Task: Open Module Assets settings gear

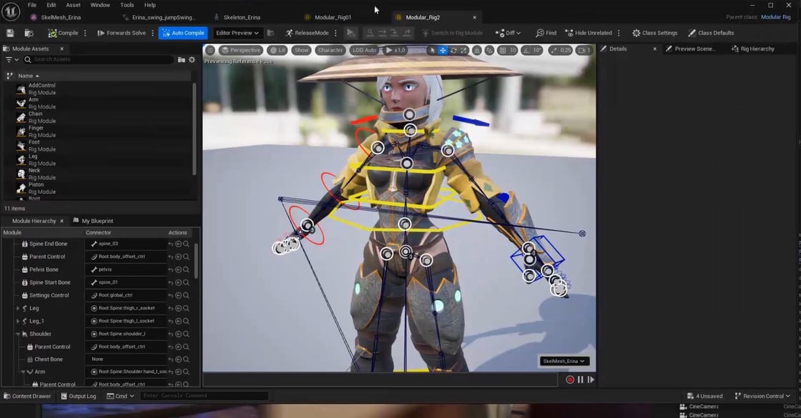Action: (192, 59)
